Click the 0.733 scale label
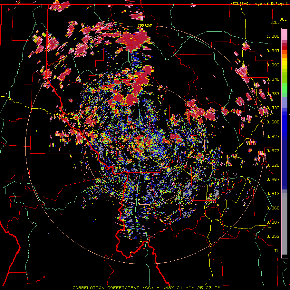 point(273,108)
